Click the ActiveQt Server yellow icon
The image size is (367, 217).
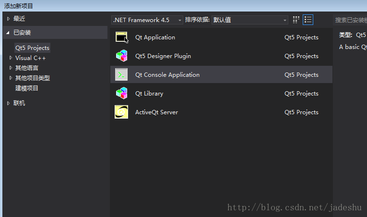(121, 112)
